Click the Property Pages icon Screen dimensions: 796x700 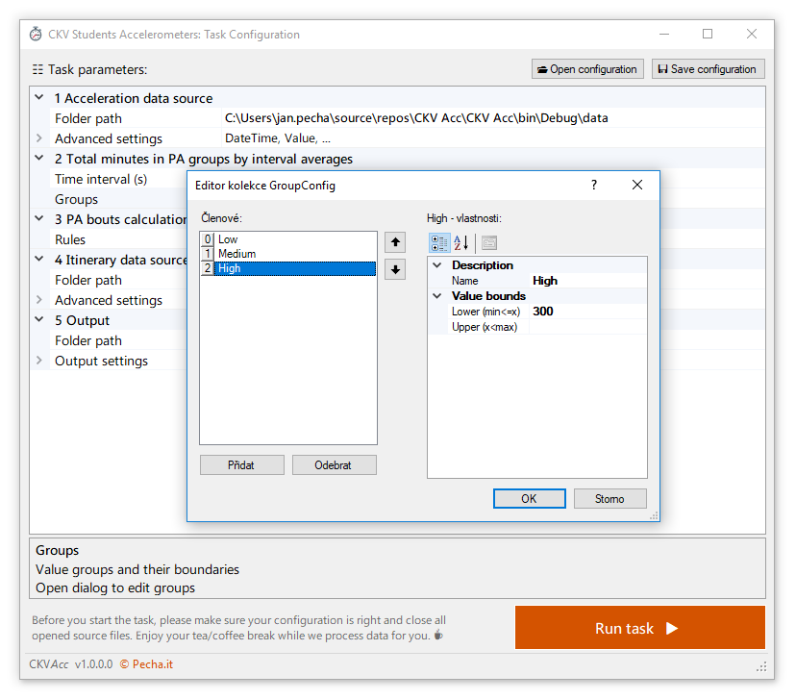coord(489,243)
